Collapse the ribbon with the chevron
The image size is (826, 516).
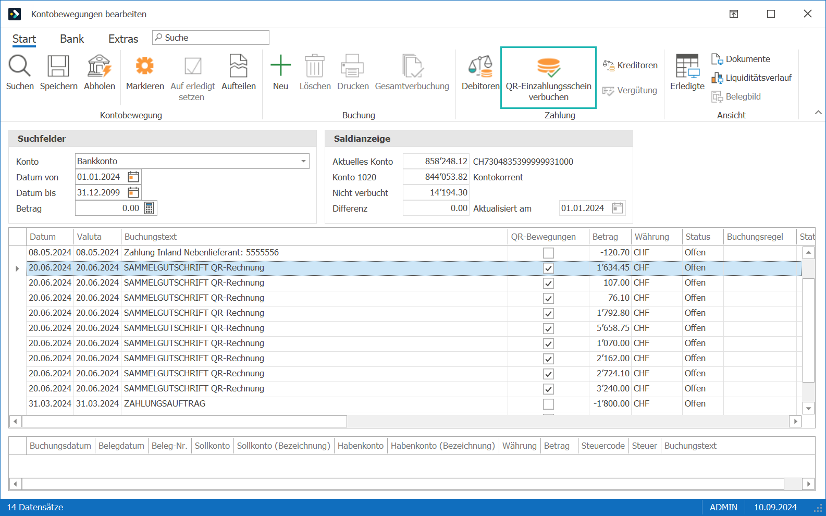(818, 112)
